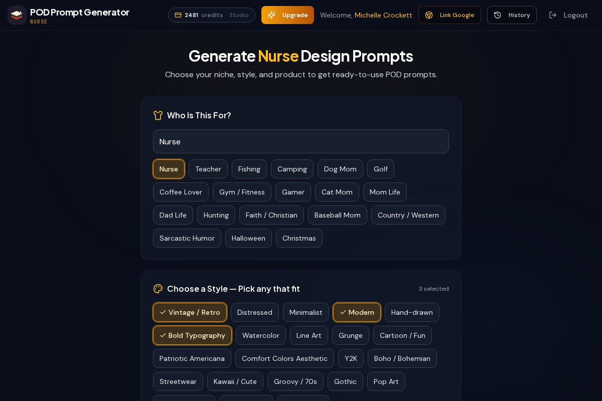602x401 pixels.
Task: Focus the niche input containing Nurse
Action: click(x=301, y=141)
